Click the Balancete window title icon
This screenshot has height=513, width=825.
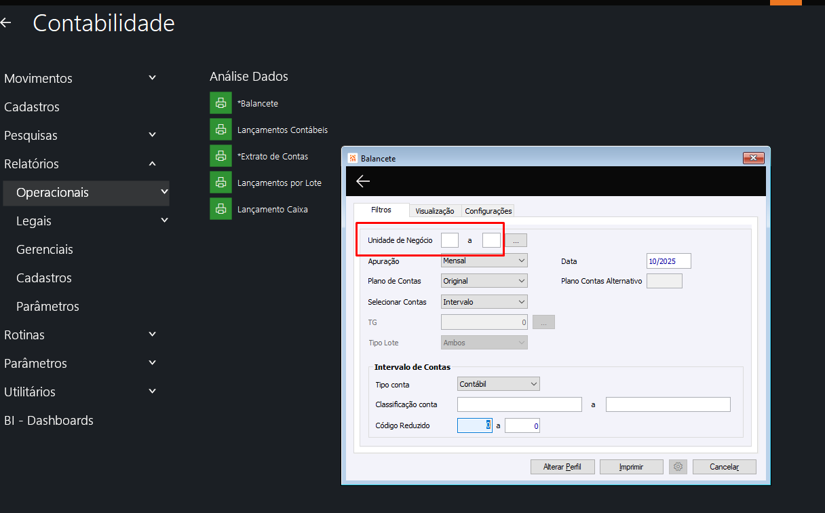[x=353, y=158]
